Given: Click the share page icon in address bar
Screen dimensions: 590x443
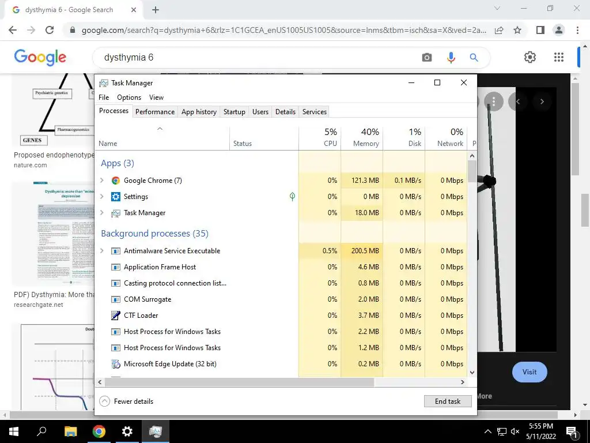Looking at the screenshot, I should coord(499,30).
